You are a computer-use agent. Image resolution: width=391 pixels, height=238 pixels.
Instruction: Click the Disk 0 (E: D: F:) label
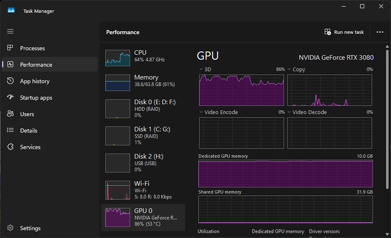(x=155, y=102)
